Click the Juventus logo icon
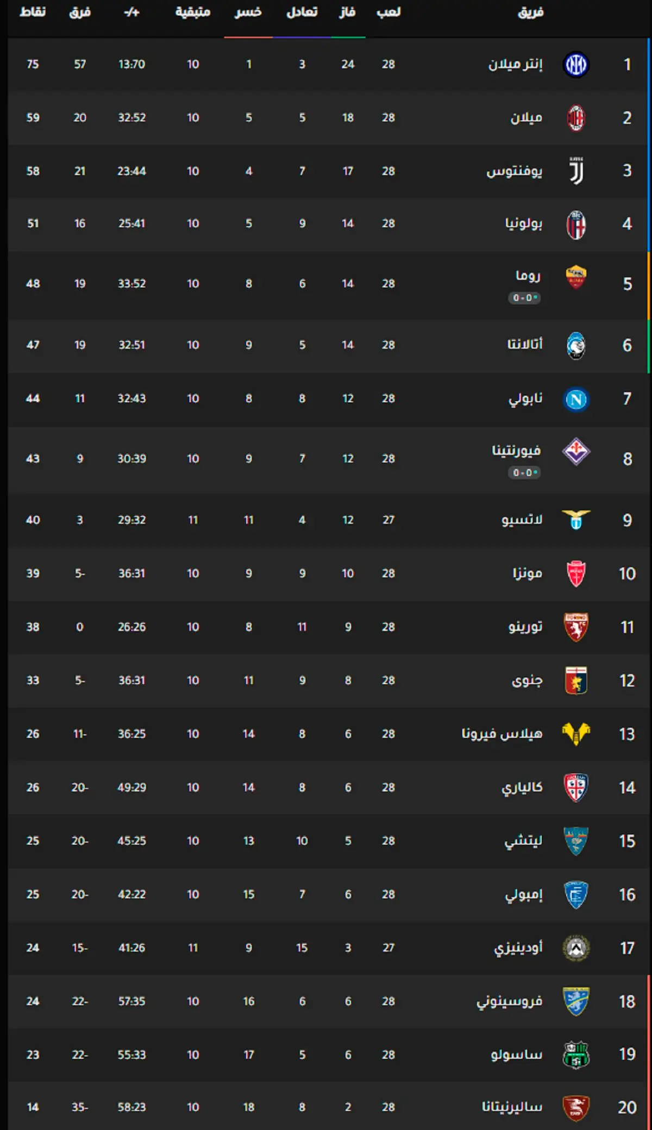 [576, 171]
